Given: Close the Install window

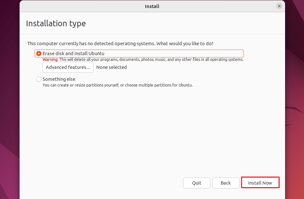Looking at the screenshot, I should tap(279, 6).
